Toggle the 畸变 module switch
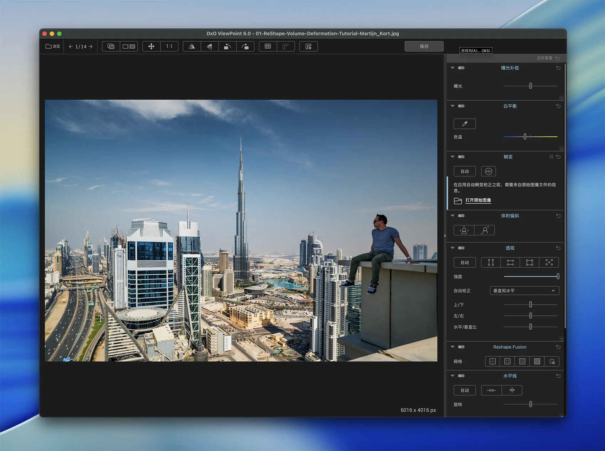 pyautogui.click(x=461, y=157)
